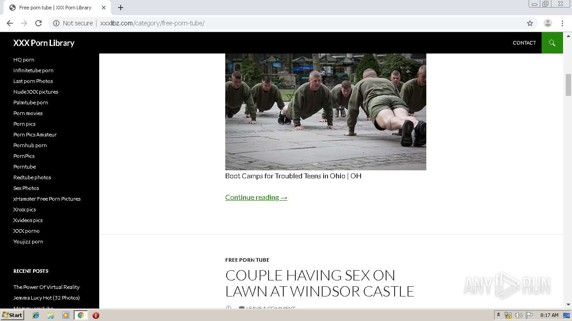Close the current browser tab
Viewport: 572px width, 321px height.
point(104,8)
